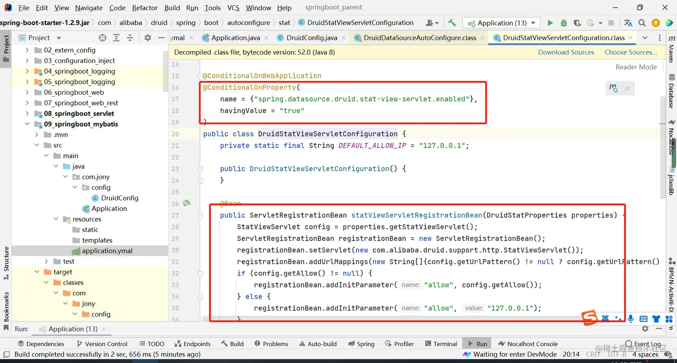
Task: Click the Sogou microphone voice input icon
Action: click(x=630, y=319)
